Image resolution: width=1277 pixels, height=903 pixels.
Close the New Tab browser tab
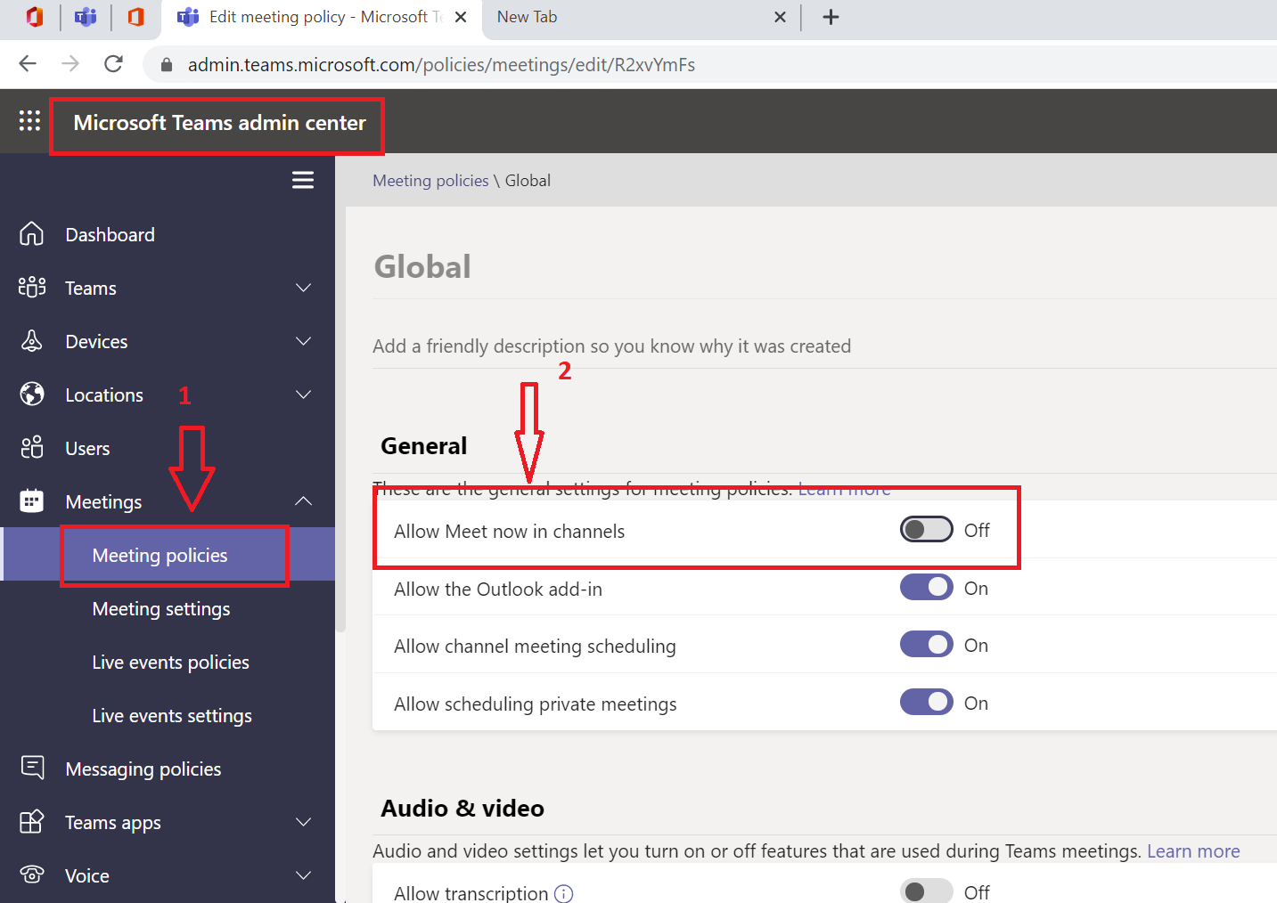click(x=780, y=17)
